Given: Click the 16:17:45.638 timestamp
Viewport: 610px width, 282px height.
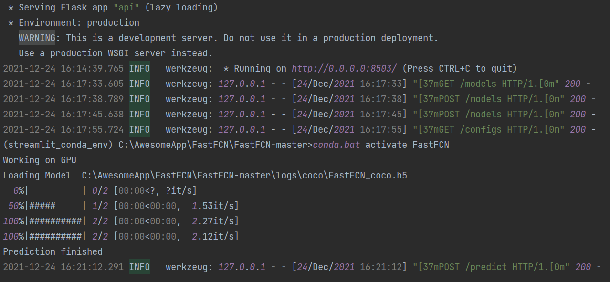Looking at the screenshot, I should tap(63, 115).
